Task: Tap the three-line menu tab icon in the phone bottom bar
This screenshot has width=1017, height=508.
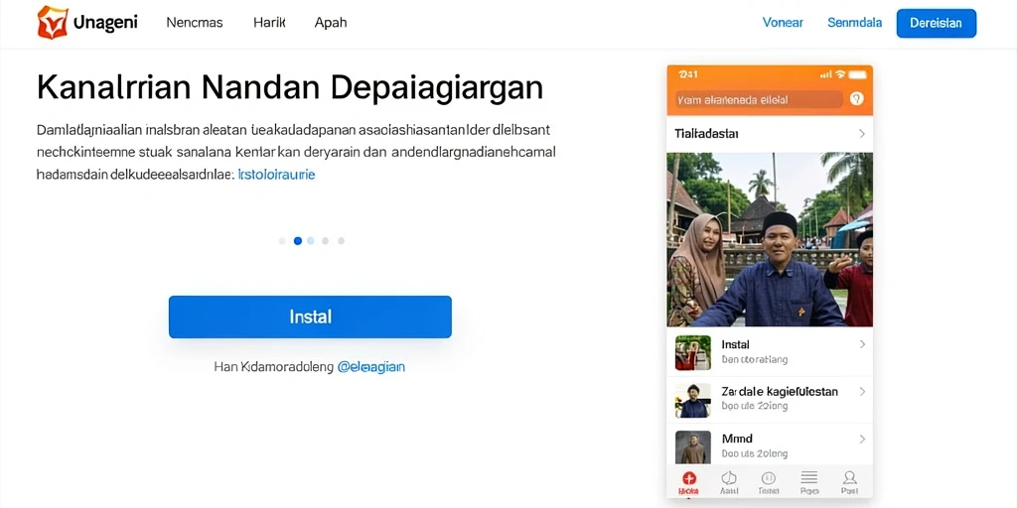Action: (x=808, y=478)
